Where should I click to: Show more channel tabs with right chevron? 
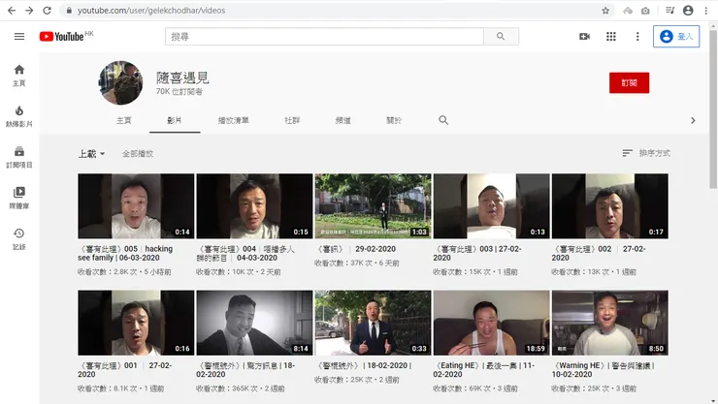tap(693, 120)
